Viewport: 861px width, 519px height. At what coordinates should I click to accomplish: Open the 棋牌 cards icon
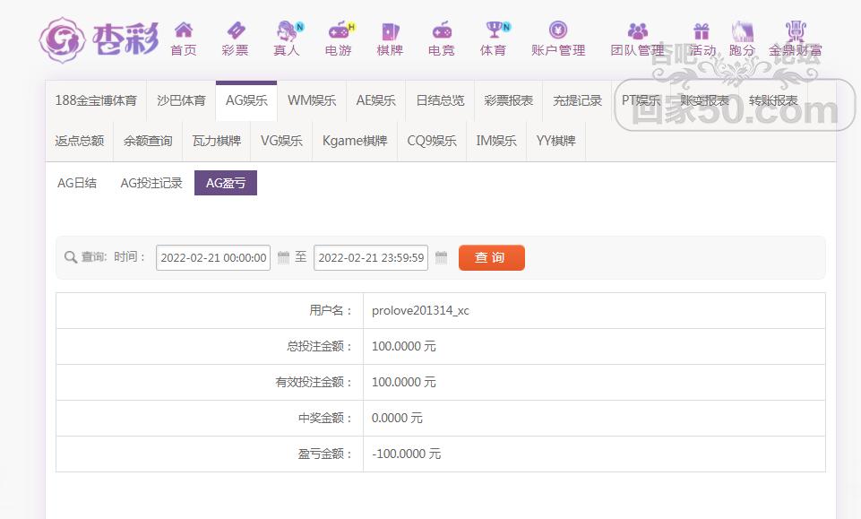pyautogui.click(x=391, y=30)
